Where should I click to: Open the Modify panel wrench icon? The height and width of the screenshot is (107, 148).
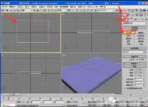[x=129, y=15]
